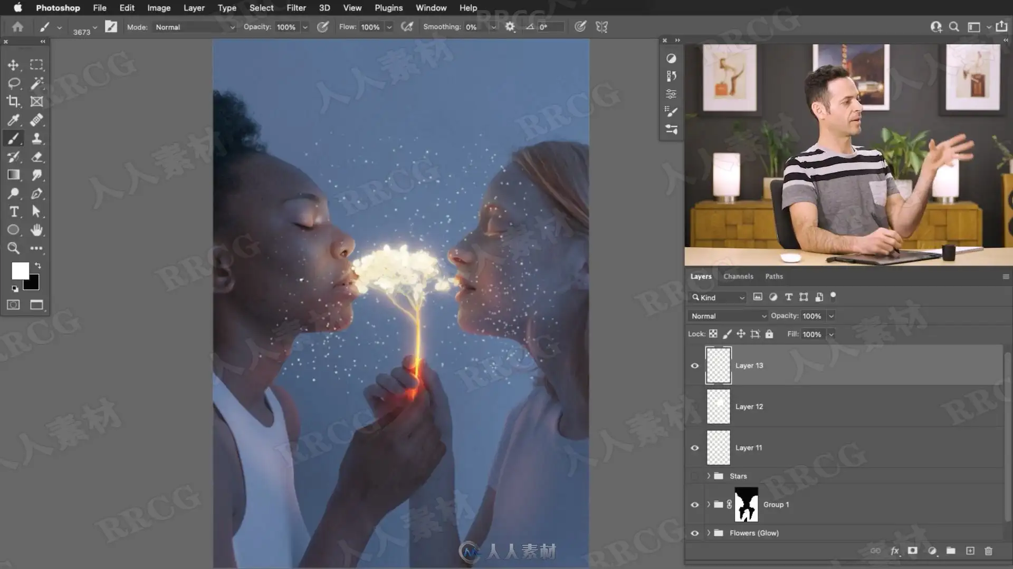1013x569 pixels.
Task: Toggle visibility of Group 1
Action: click(x=695, y=505)
